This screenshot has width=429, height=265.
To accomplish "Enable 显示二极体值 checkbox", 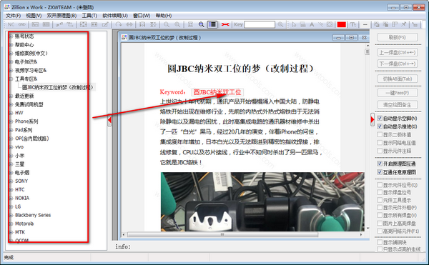I will point(380,134).
